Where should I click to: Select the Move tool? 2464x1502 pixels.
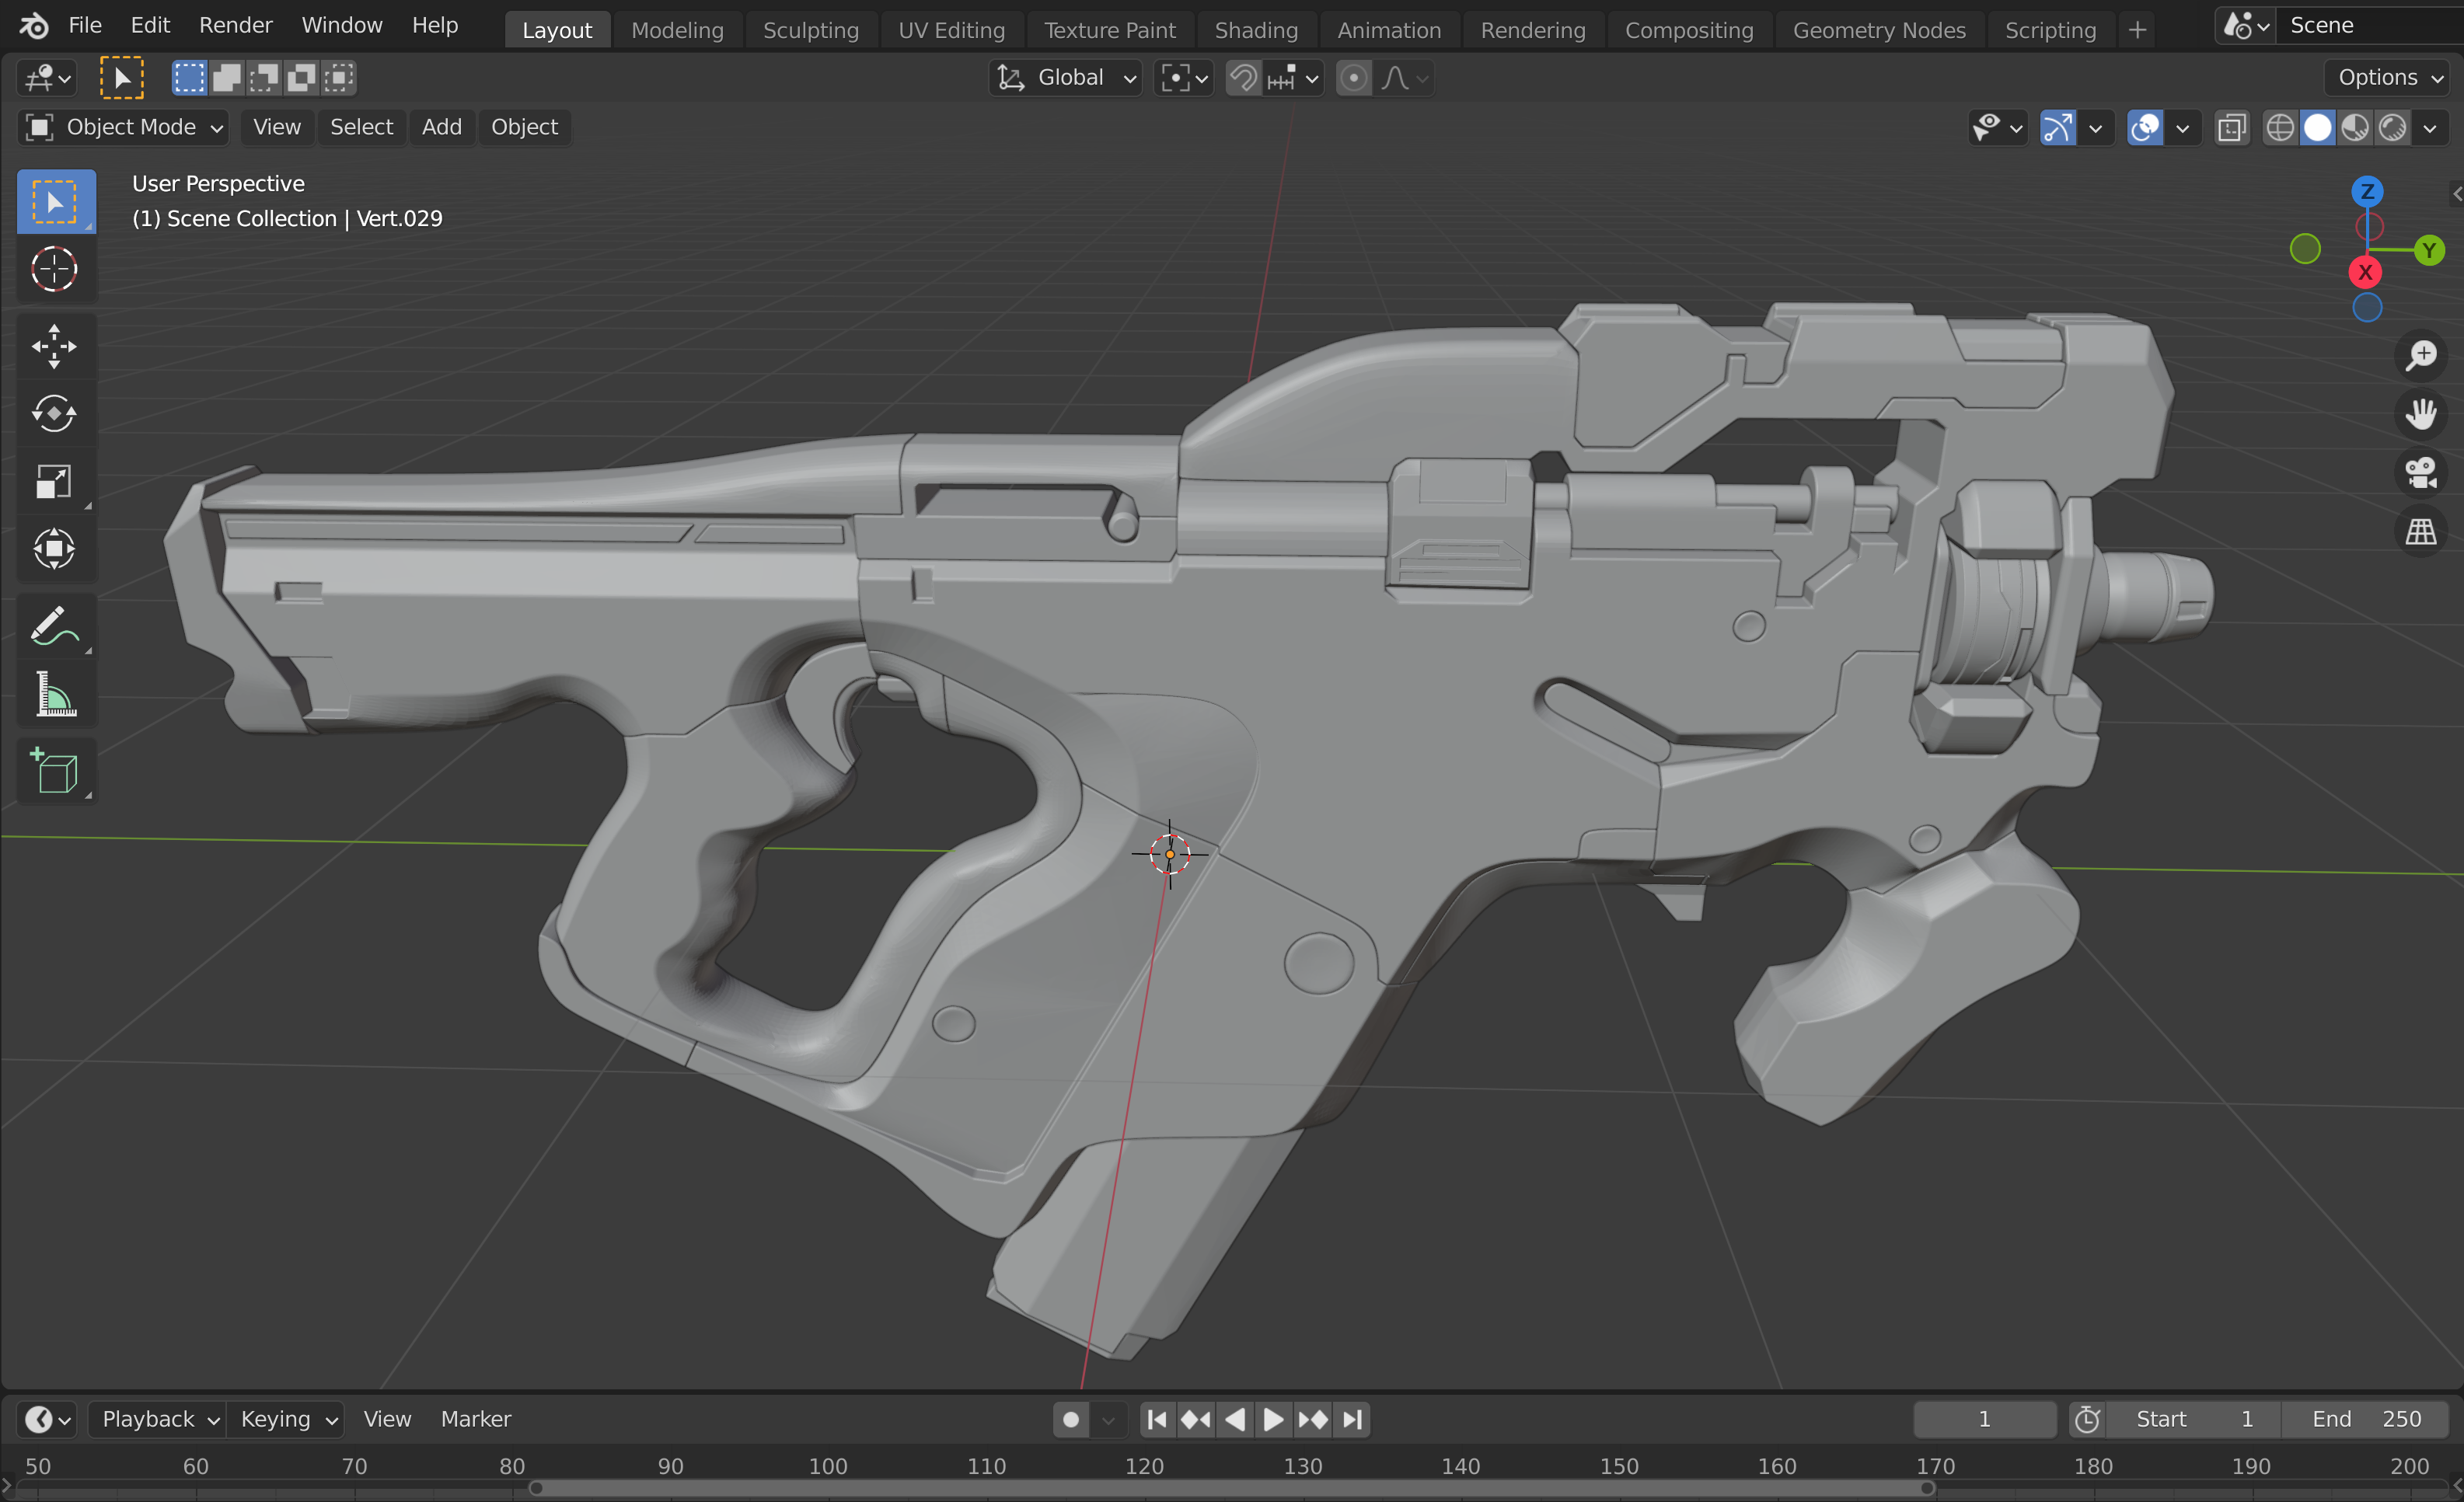(x=54, y=346)
